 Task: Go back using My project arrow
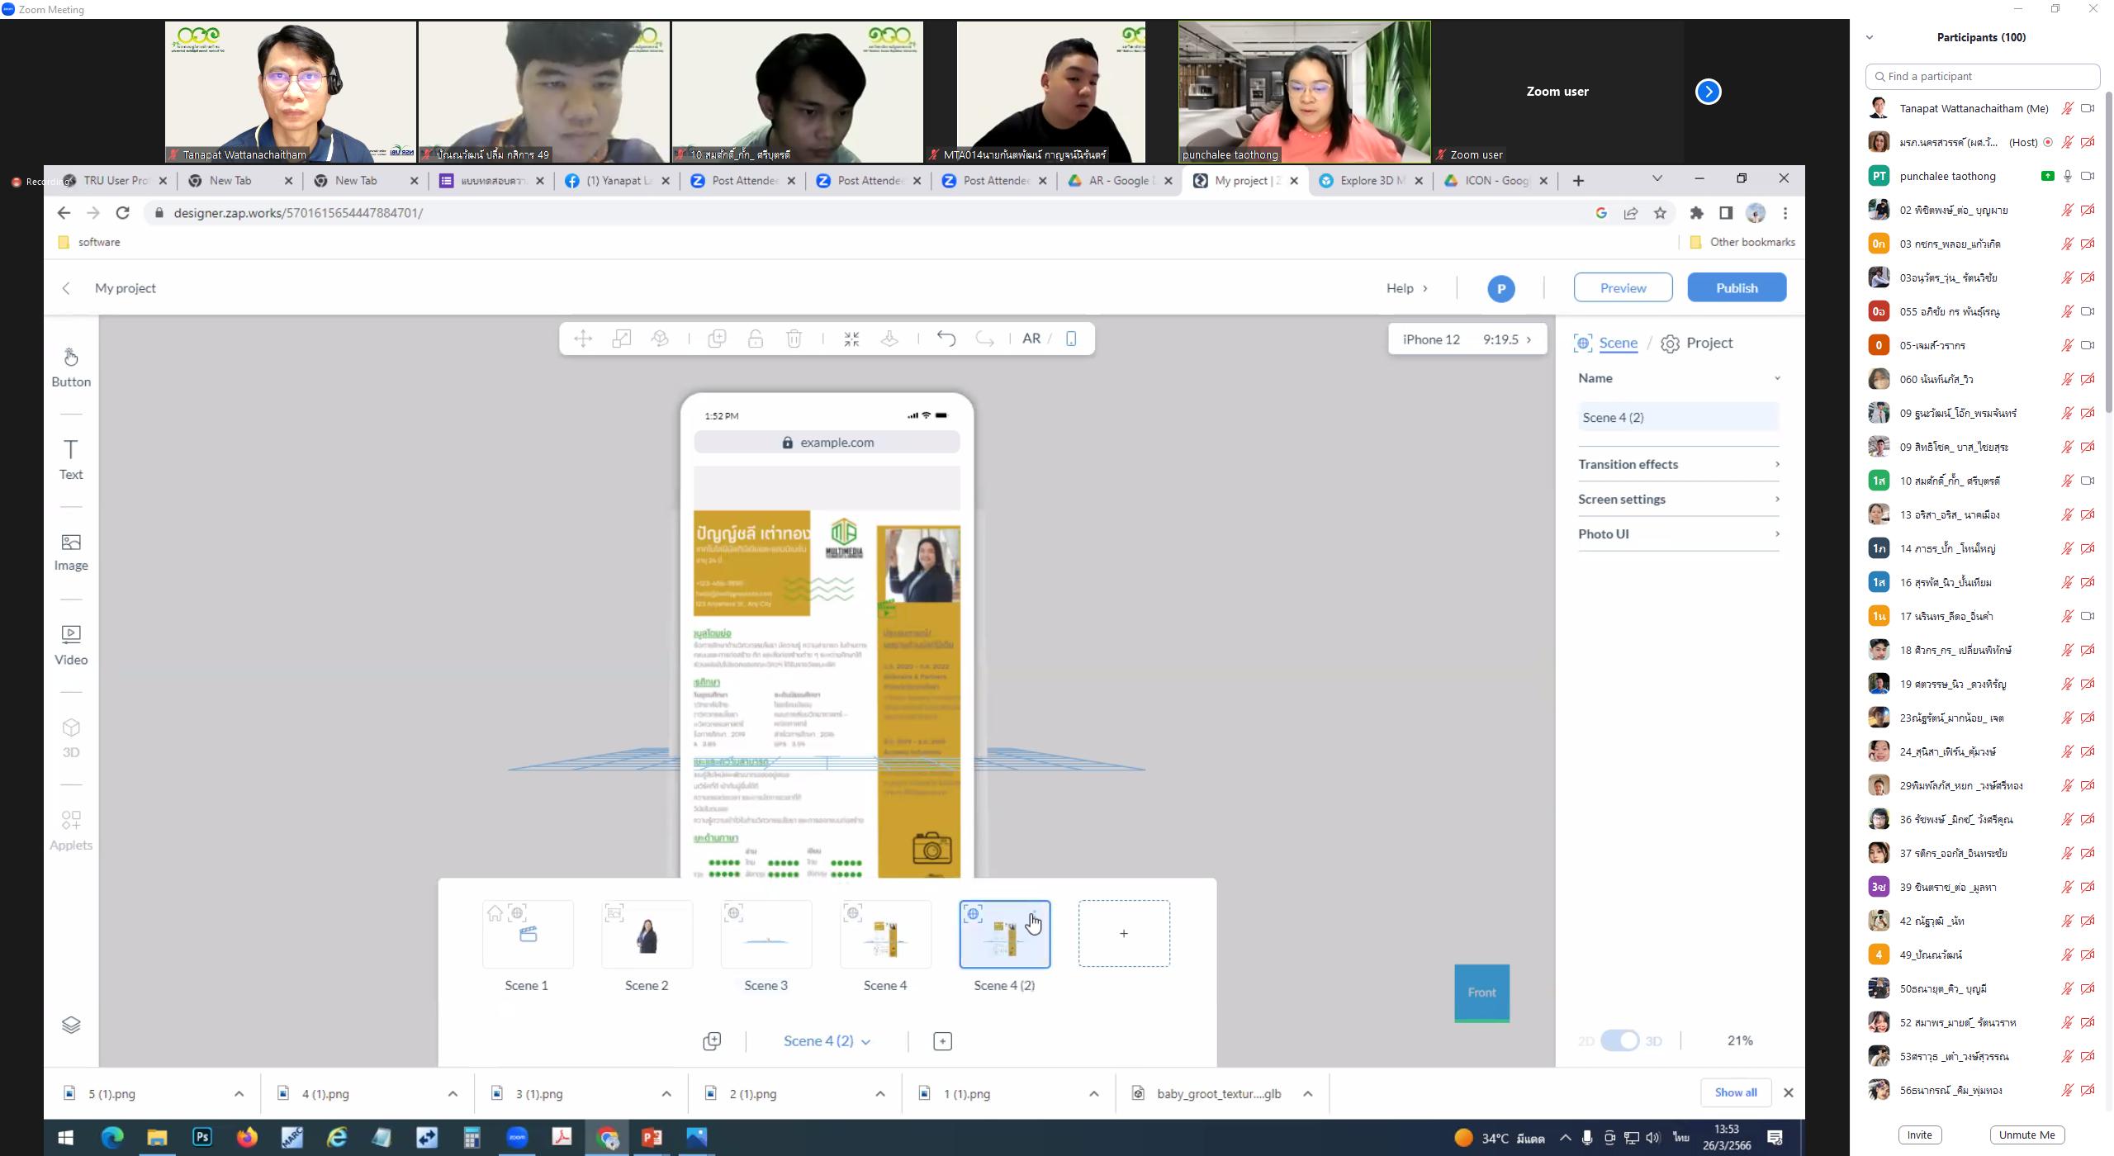(x=66, y=288)
